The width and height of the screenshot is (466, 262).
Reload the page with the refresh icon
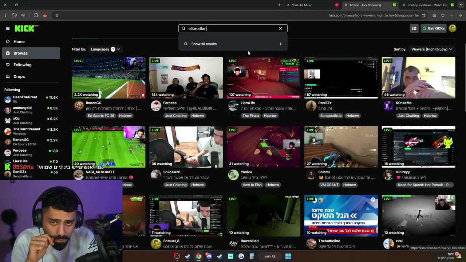[x=443, y=15]
